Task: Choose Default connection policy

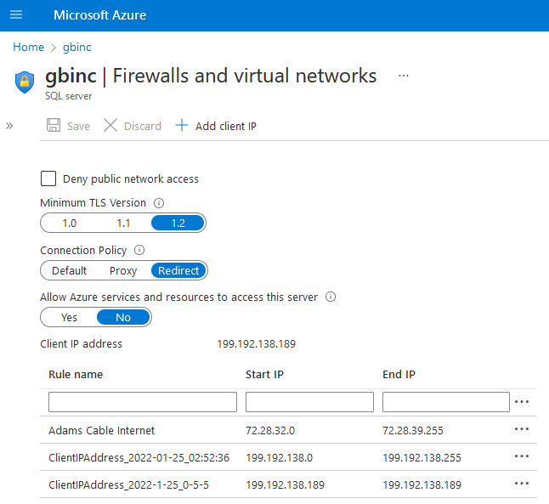Action: 69,271
